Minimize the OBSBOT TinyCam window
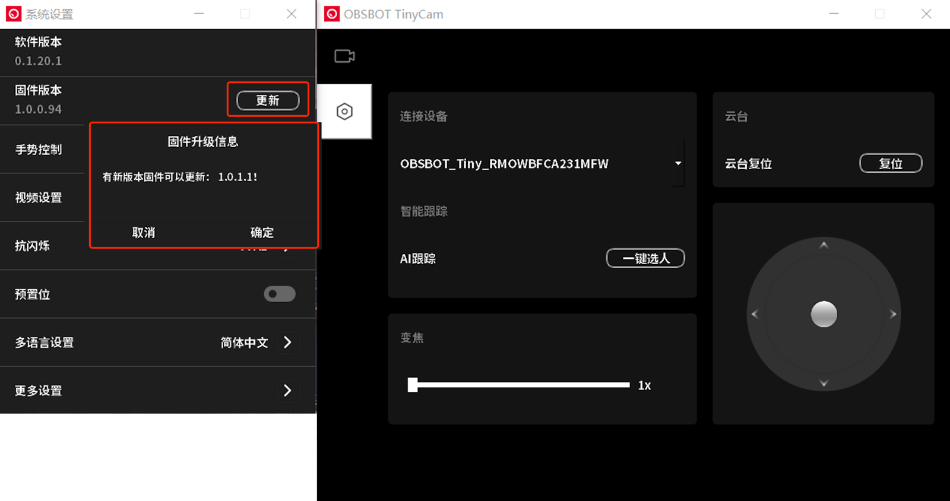 (x=834, y=14)
